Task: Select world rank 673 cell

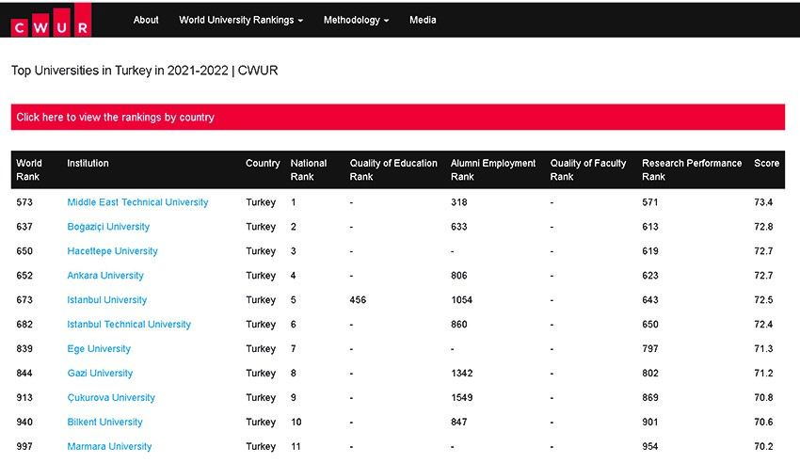Action: click(24, 300)
